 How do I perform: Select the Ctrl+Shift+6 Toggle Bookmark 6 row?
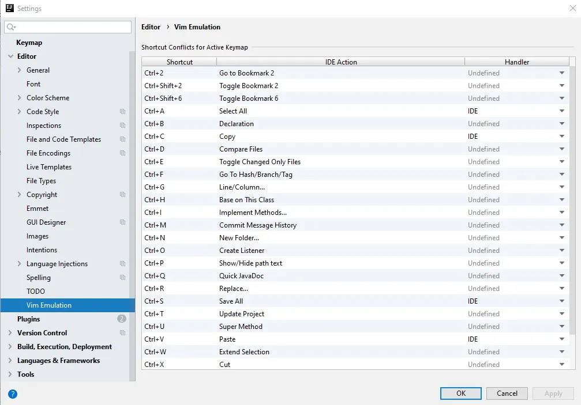coord(355,99)
